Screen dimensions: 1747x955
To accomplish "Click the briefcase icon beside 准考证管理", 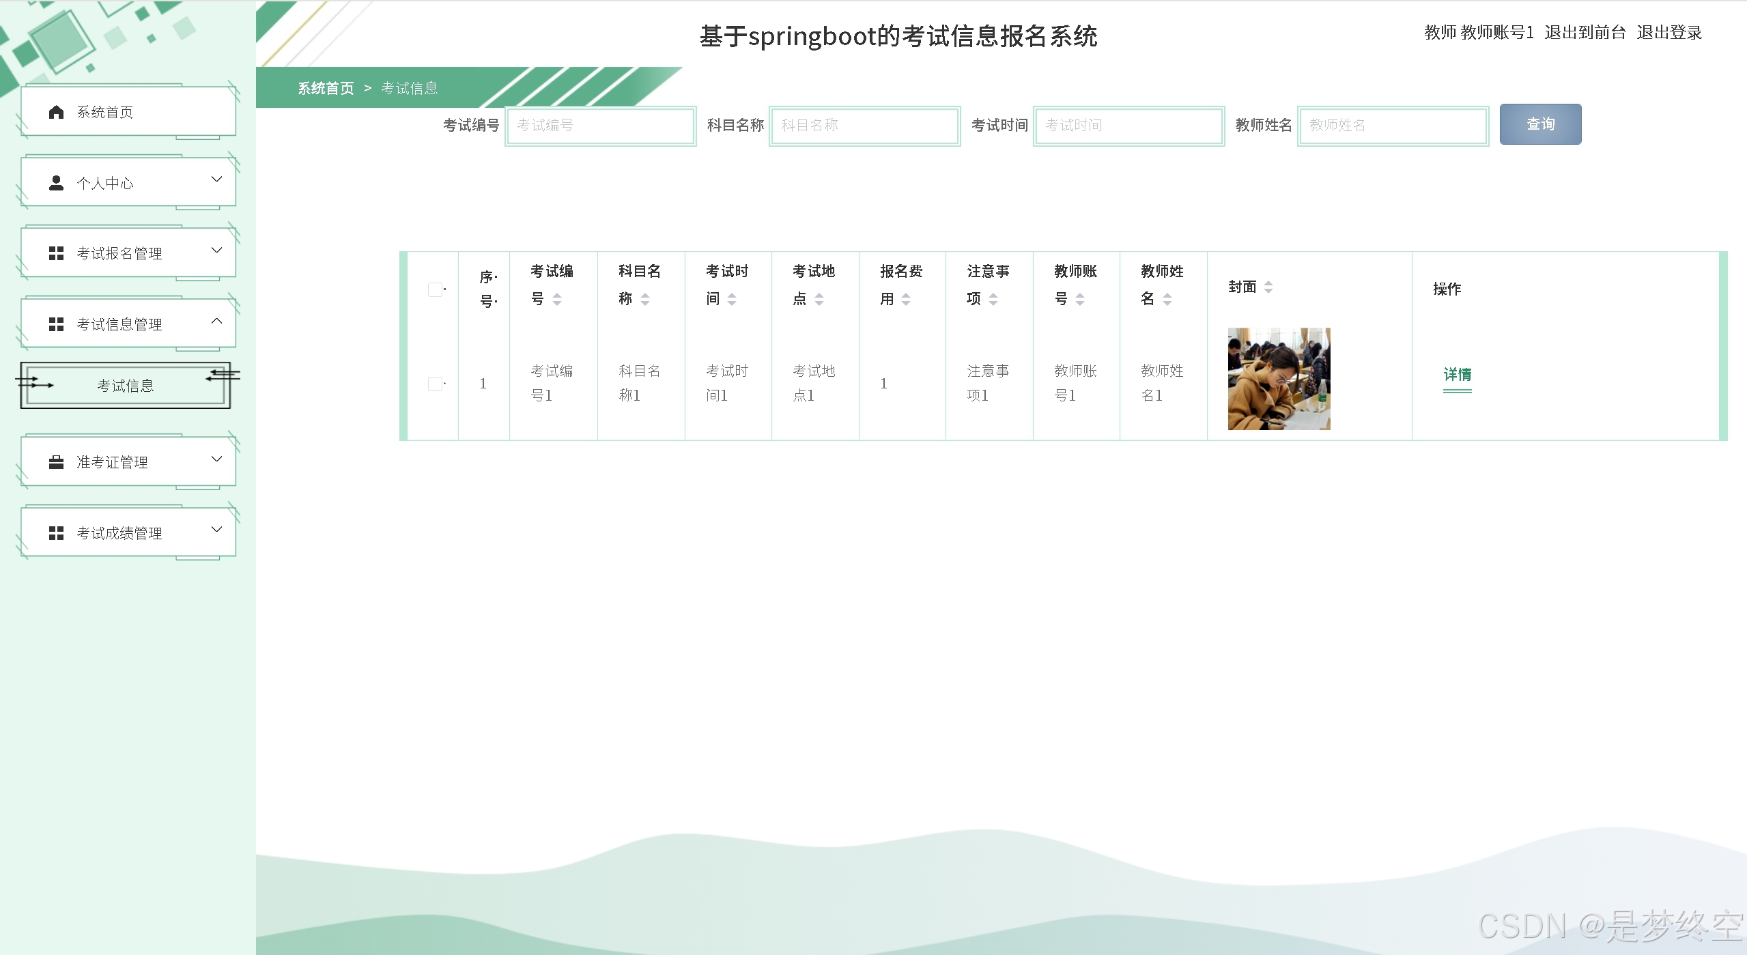I will [x=56, y=462].
